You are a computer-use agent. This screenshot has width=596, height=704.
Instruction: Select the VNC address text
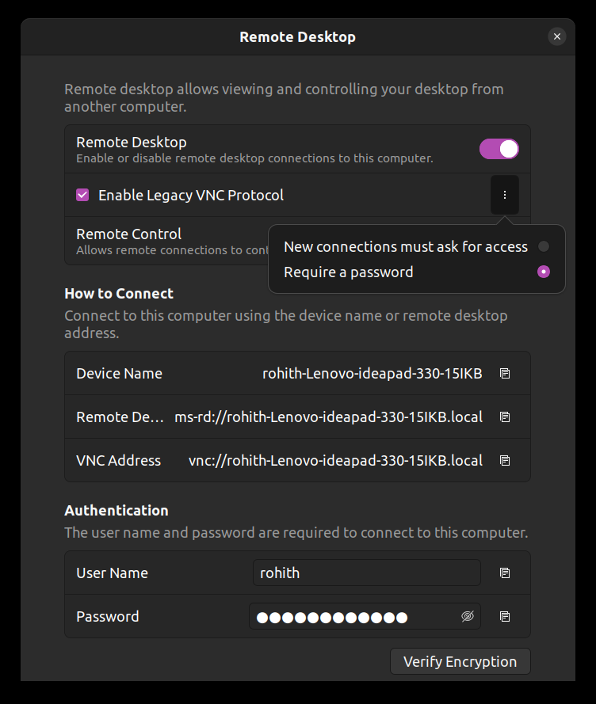pyautogui.click(x=335, y=460)
